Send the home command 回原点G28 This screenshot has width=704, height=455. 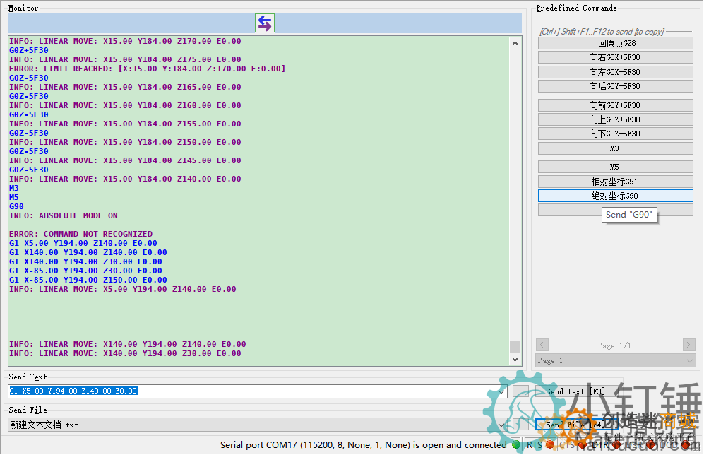click(616, 43)
